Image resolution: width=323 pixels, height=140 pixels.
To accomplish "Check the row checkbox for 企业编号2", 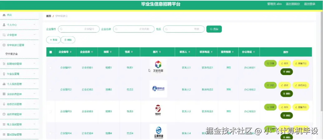I will point(50,89).
